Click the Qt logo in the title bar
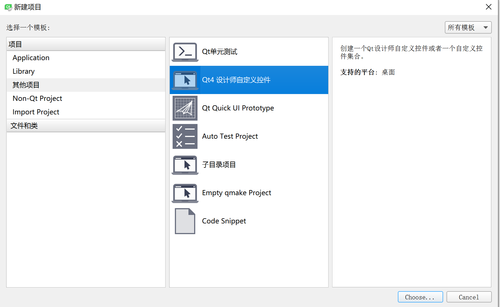This screenshot has width=500, height=307. click(8, 7)
